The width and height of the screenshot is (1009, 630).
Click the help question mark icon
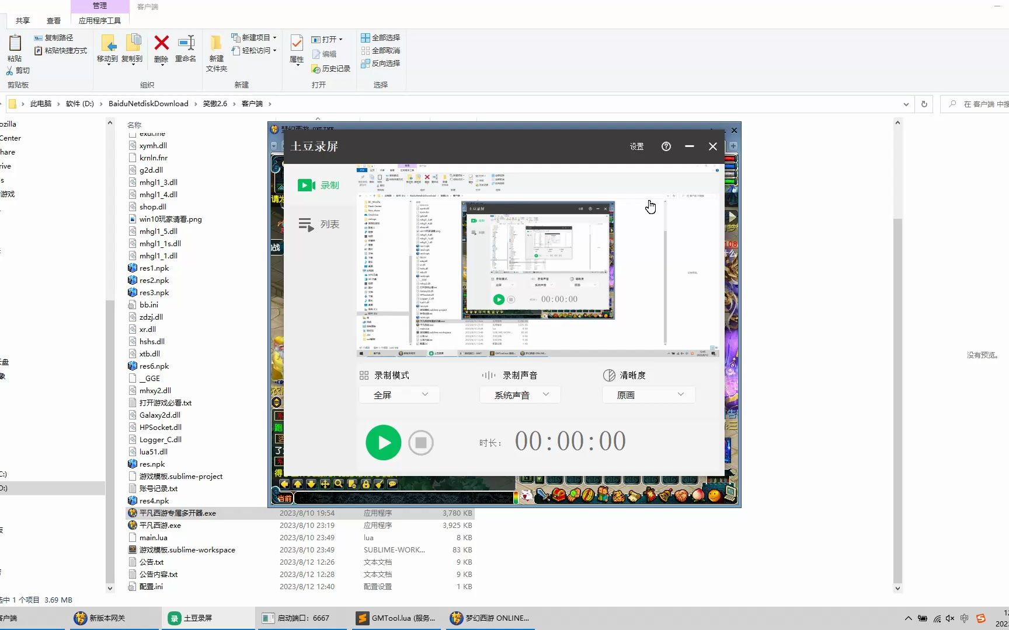click(666, 146)
